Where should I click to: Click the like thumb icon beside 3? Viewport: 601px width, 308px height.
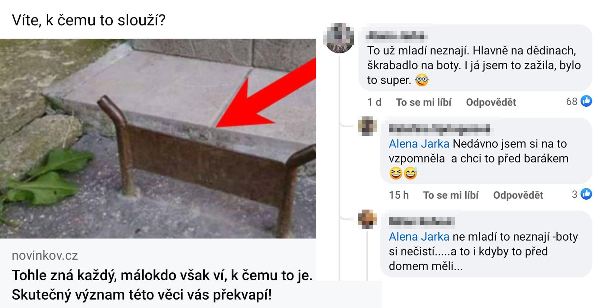pyautogui.click(x=586, y=194)
